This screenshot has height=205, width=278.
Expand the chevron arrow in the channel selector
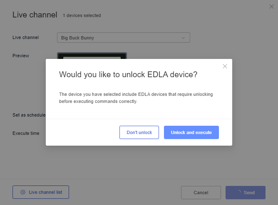tap(183, 38)
